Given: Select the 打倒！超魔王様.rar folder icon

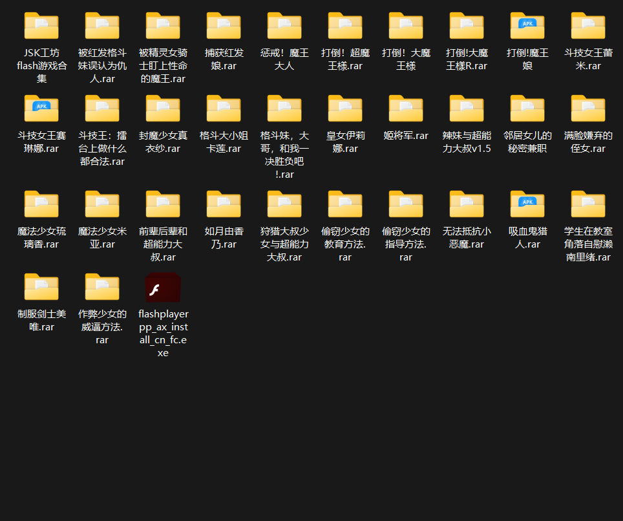Looking at the screenshot, I should [345, 27].
